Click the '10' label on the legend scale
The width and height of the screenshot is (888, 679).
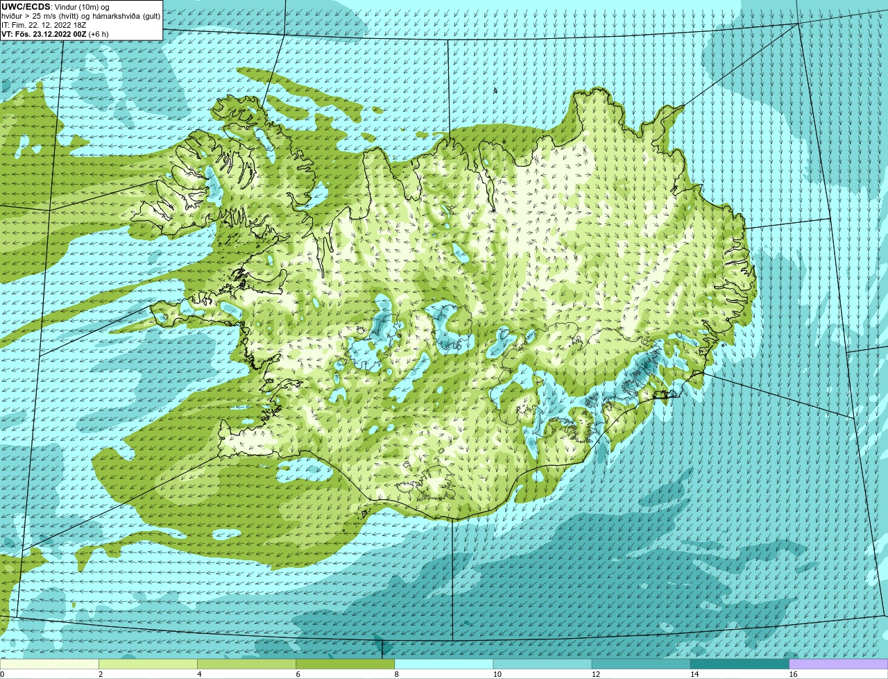[497, 674]
